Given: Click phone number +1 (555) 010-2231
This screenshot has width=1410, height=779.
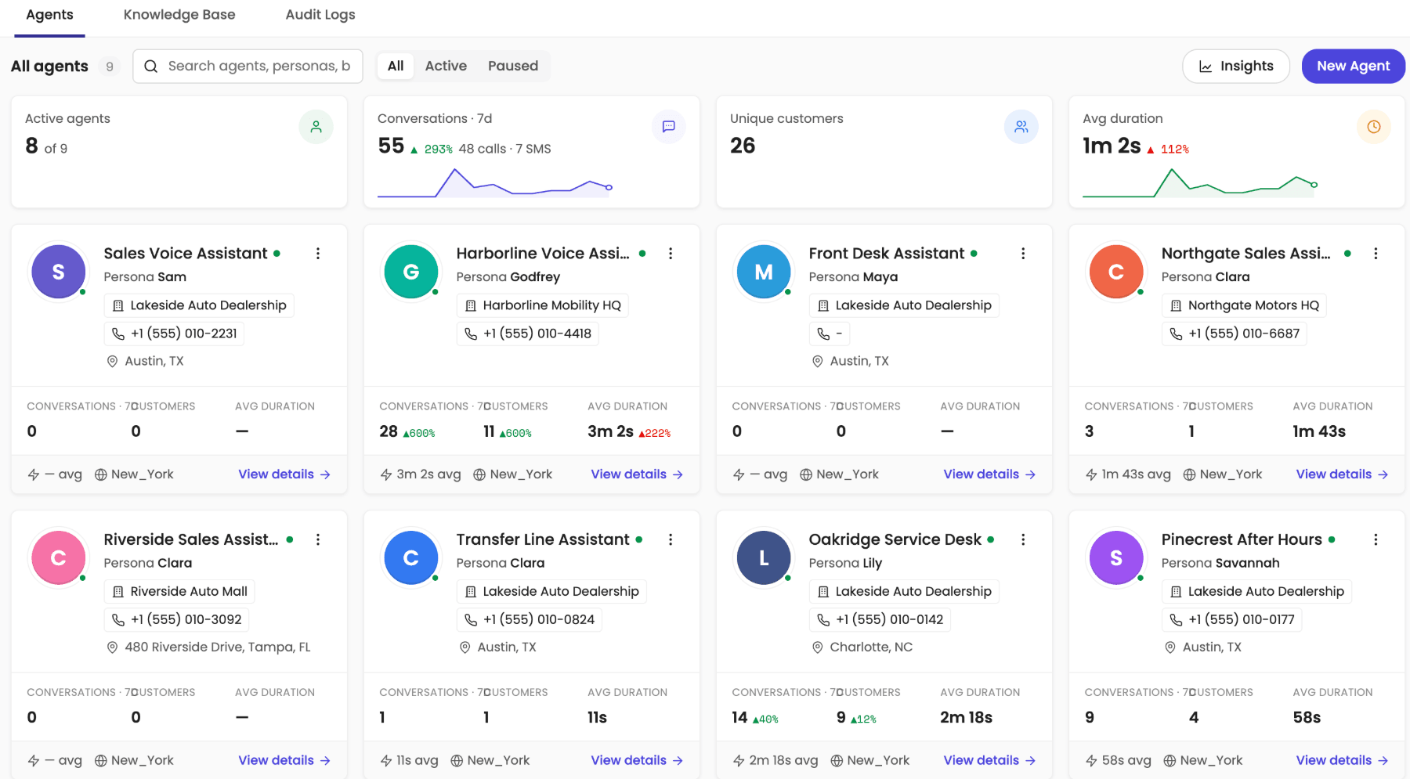Looking at the screenshot, I should [174, 334].
